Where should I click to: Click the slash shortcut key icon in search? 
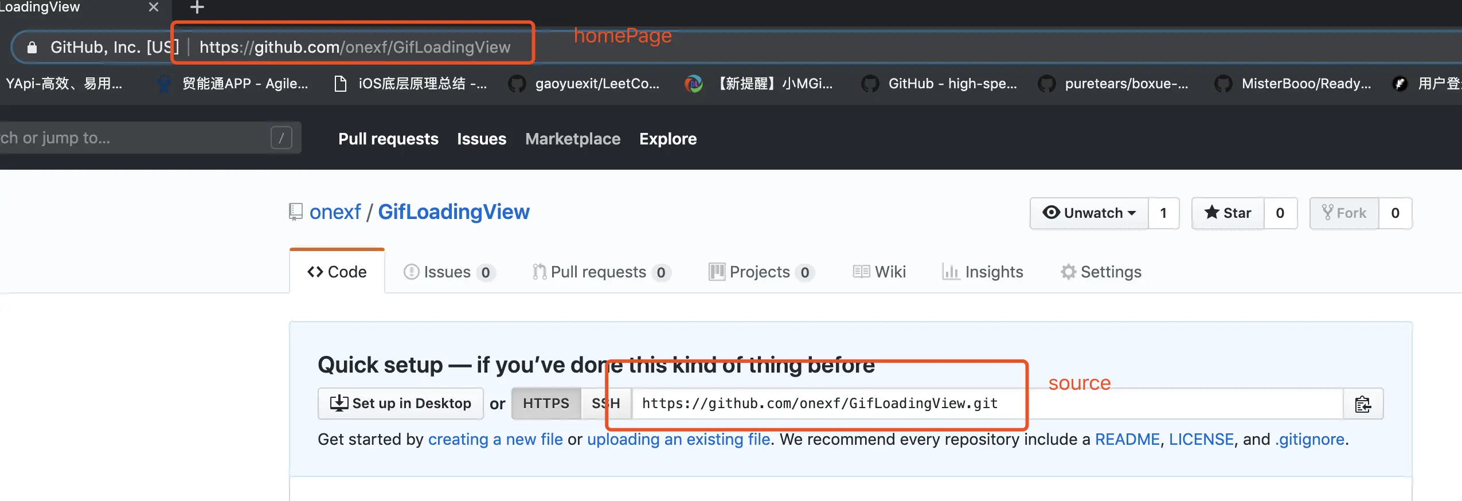pyautogui.click(x=282, y=138)
